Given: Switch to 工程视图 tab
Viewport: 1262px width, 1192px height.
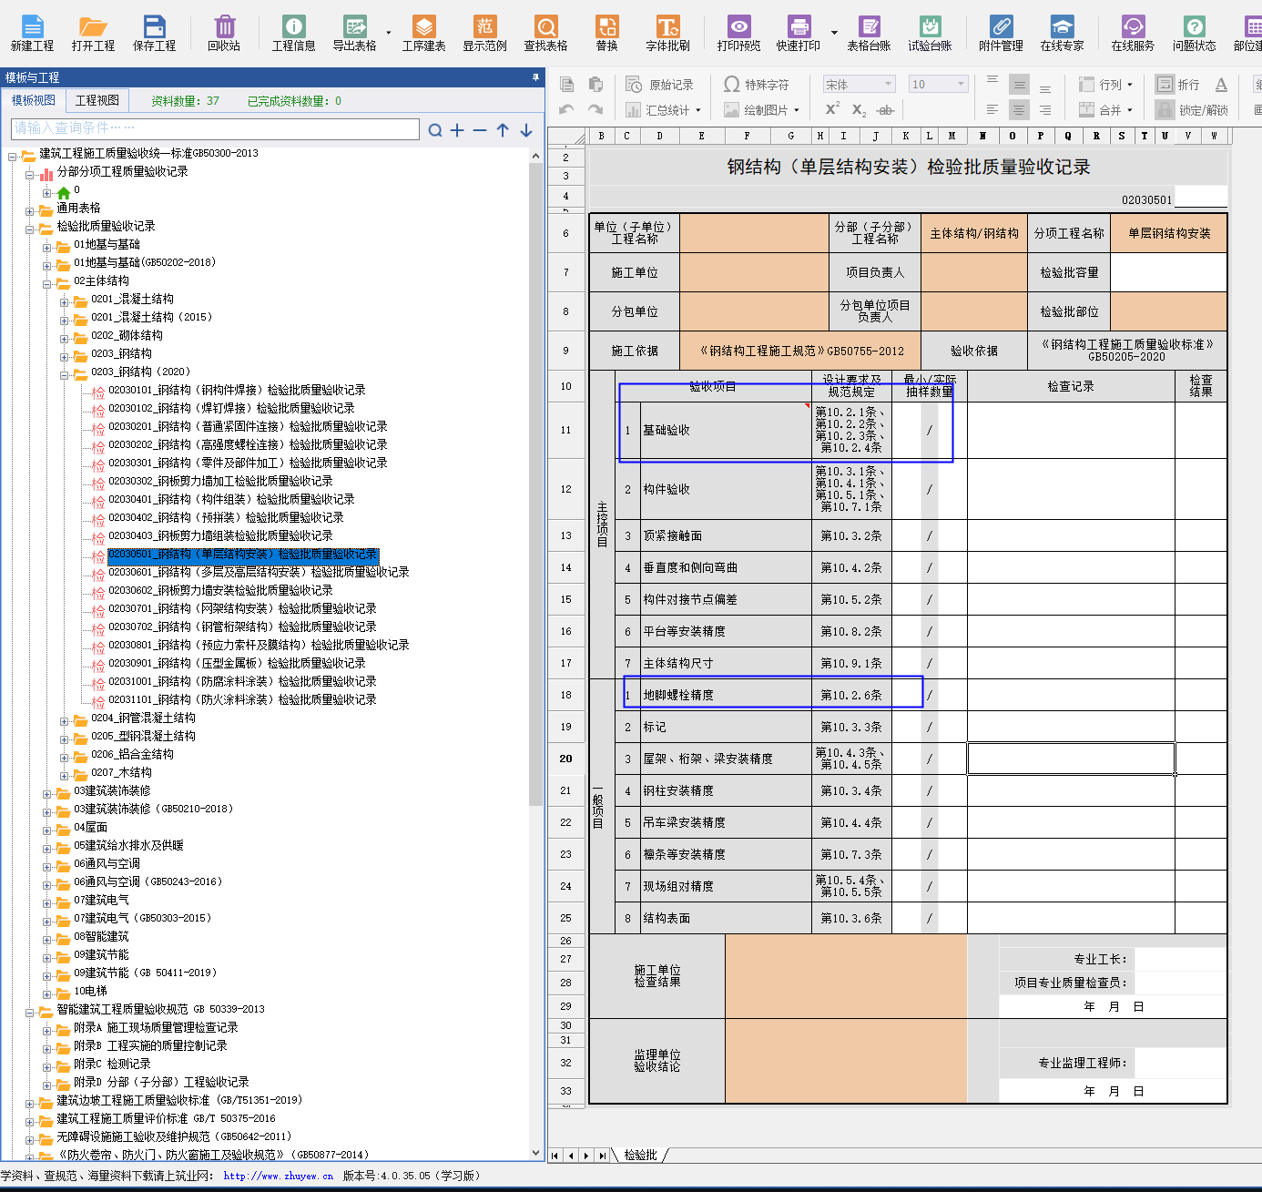Looking at the screenshot, I should pyautogui.click(x=97, y=100).
